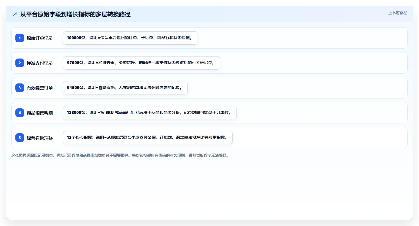Click the 100000条 description box
The image size is (419, 226).
click(130, 38)
